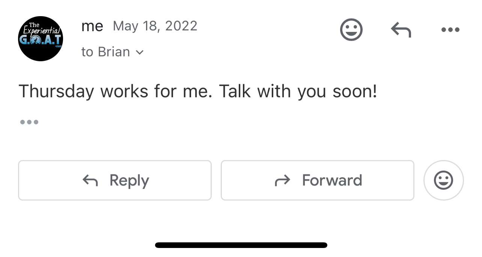Tap the sender name "me"
Image resolution: width=482 pixels, height=257 pixels.
92,26
